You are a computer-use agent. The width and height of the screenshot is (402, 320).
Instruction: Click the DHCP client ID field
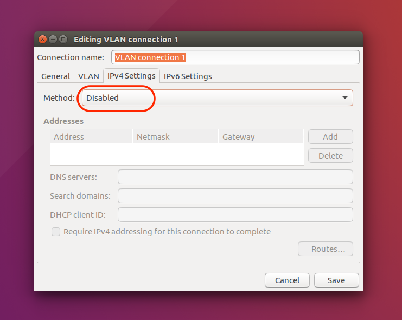tap(235, 214)
